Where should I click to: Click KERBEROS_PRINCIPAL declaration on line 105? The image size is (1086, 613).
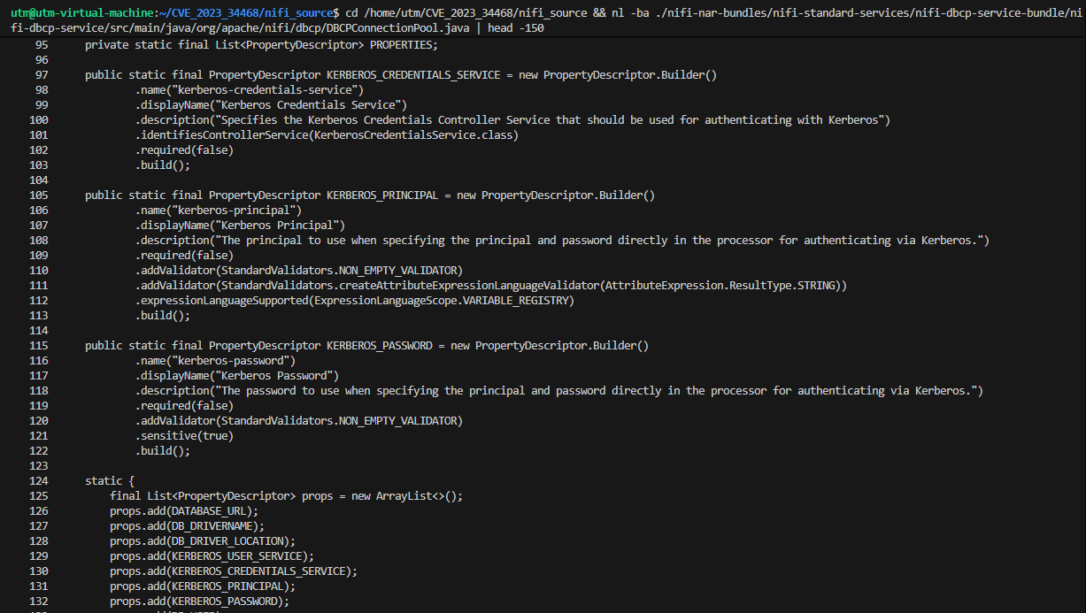tap(382, 195)
